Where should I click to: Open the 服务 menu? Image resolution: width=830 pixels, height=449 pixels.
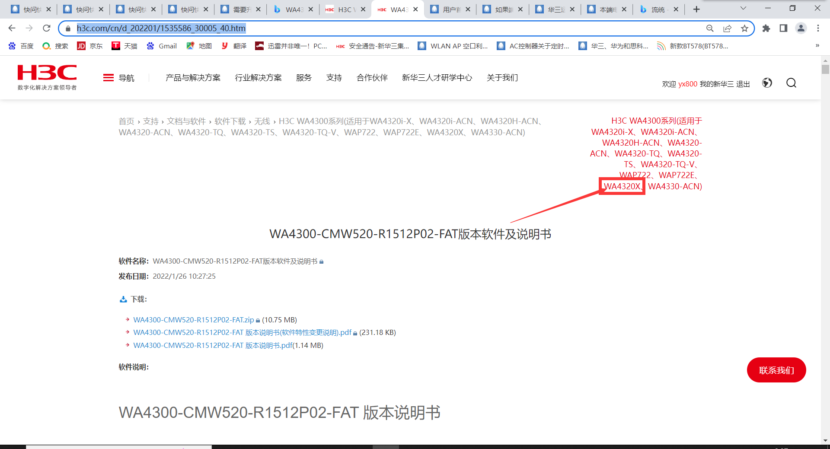pyautogui.click(x=304, y=78)
